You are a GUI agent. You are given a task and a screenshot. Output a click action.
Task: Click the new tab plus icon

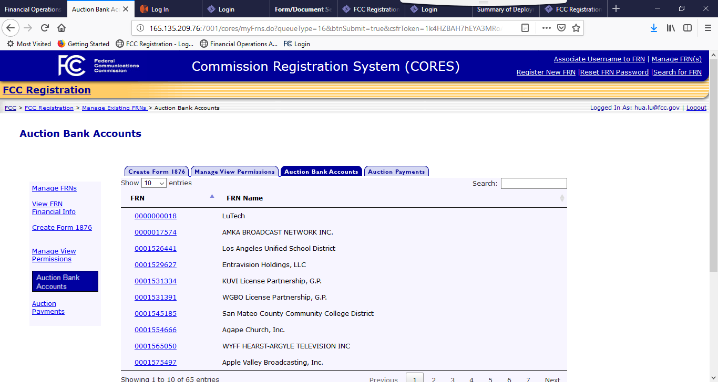coord(616,9)
